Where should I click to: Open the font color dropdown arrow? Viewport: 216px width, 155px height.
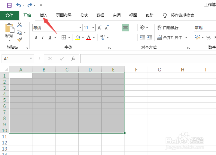(x=94, y=37)
